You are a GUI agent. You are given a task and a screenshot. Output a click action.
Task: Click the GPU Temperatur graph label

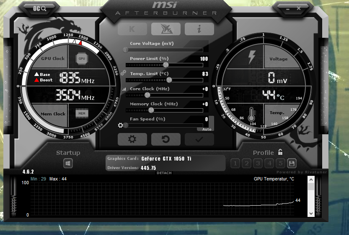(x=274, y=179)
